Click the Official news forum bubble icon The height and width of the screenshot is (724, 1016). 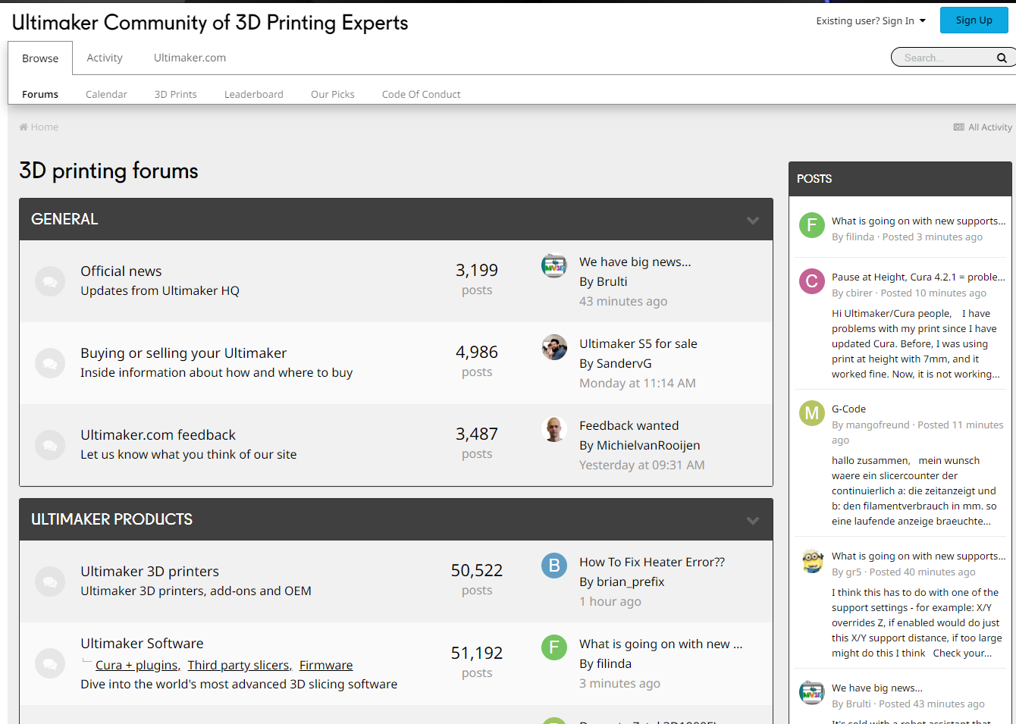50,281
